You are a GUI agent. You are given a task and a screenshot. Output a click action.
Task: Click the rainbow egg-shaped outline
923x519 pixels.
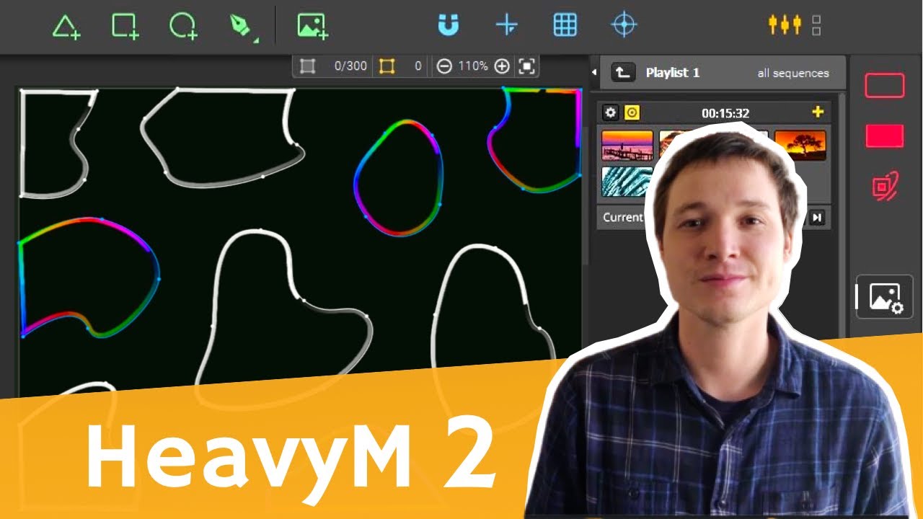398,178
